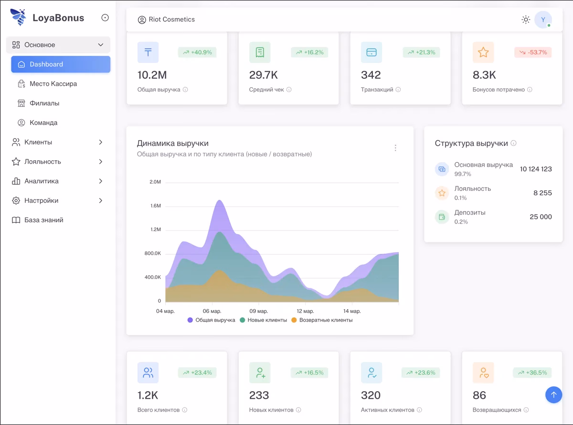573x425 pixels.
Task: Click the Лояльность star icon in sidebar
Action: pos(16,162)
